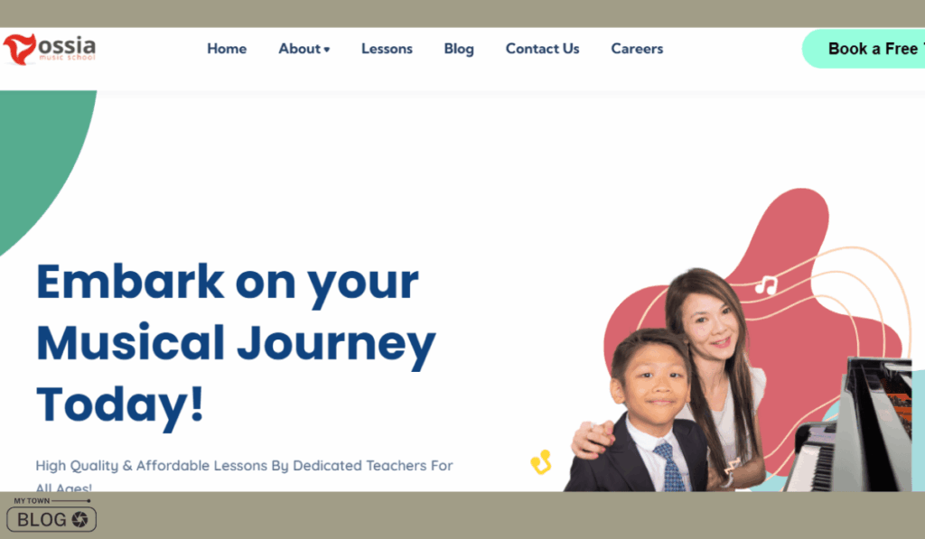Visit the Blog link

point(458,49)
